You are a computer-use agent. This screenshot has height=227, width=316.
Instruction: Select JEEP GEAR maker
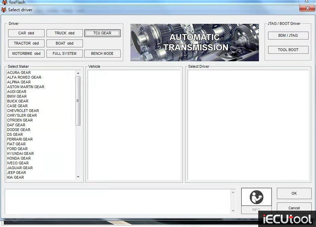click(17, 173)
